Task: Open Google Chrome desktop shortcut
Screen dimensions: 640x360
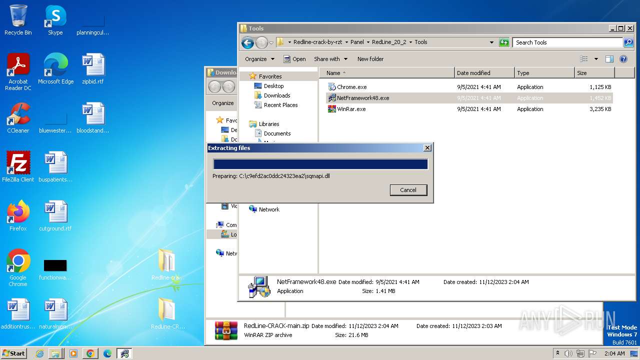Action: click(18, 268)
